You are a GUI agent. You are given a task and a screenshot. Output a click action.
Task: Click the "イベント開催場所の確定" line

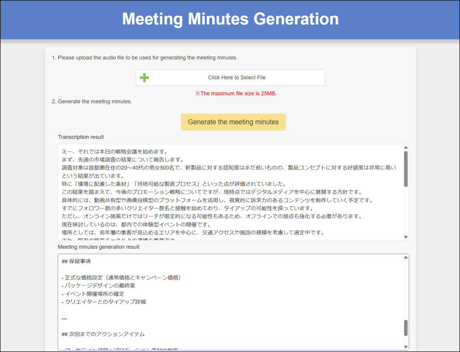click(x=95, y=294)
